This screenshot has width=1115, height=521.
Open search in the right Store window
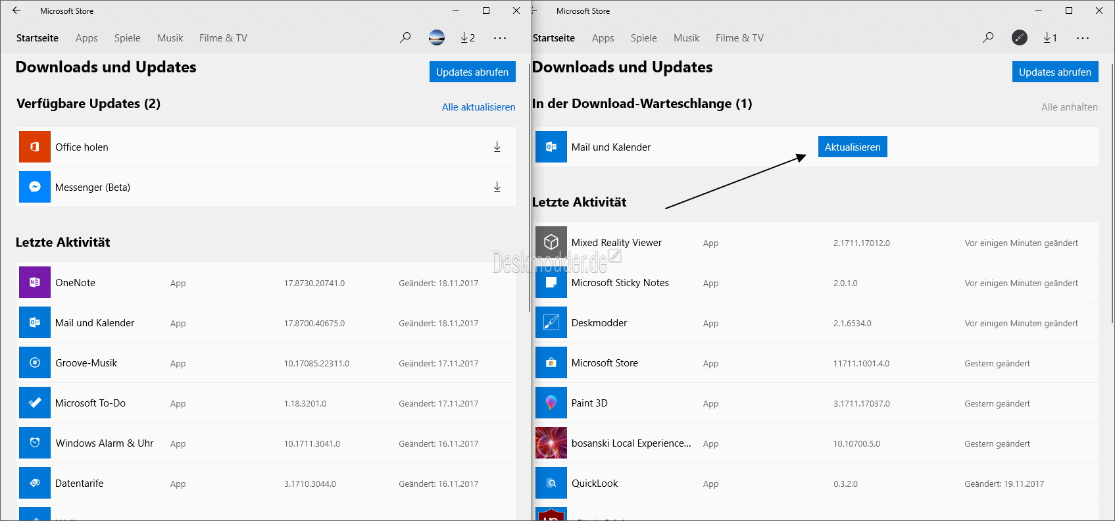coord(988,37)
